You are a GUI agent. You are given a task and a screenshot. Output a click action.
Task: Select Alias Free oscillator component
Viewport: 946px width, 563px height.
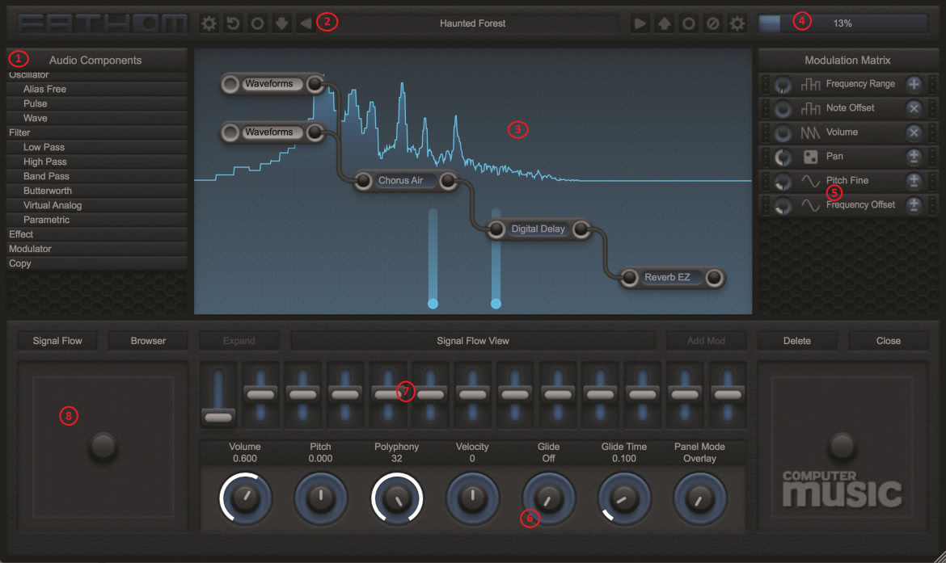[96, 89]
